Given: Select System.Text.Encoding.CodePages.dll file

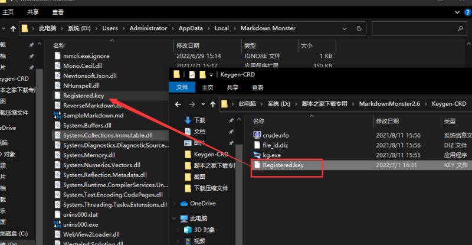Looking at the screenshot, I should tap(113, 195).
